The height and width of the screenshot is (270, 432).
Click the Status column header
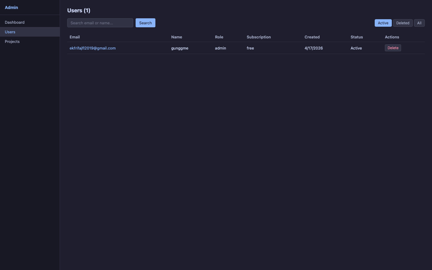tap(357, 37)
